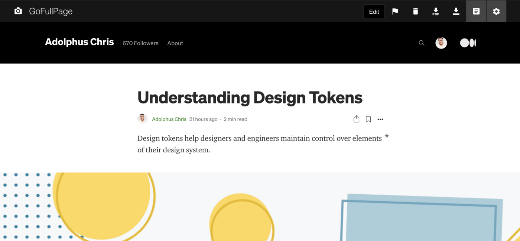
Task: Click the article hero illustration
Action: click(260, 207)
